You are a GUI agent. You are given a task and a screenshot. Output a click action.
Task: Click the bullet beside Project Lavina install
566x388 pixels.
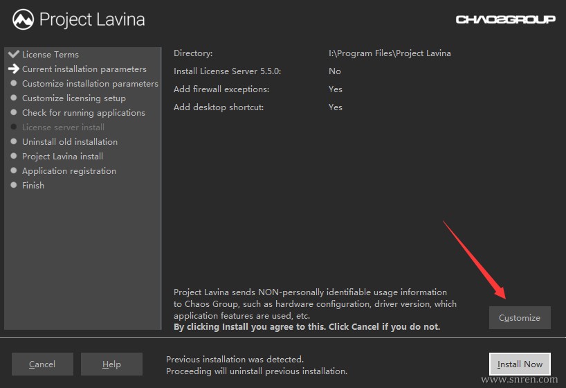coord(14,156)
